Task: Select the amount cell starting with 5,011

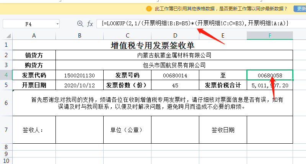Action: [270, 85]
